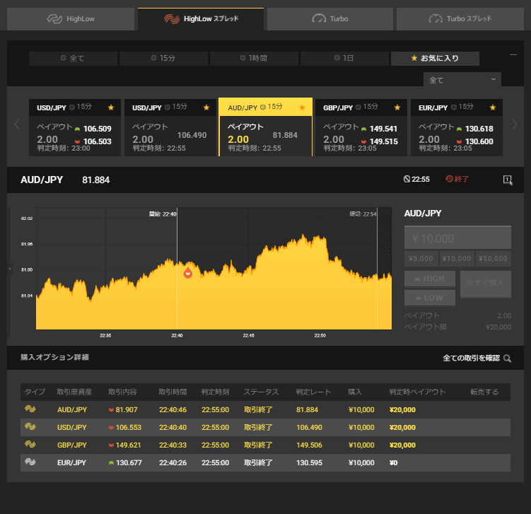Filter options by 1日 duration
Image resolution: width=531 pixels, height=514 pixels.
[344, 58]
